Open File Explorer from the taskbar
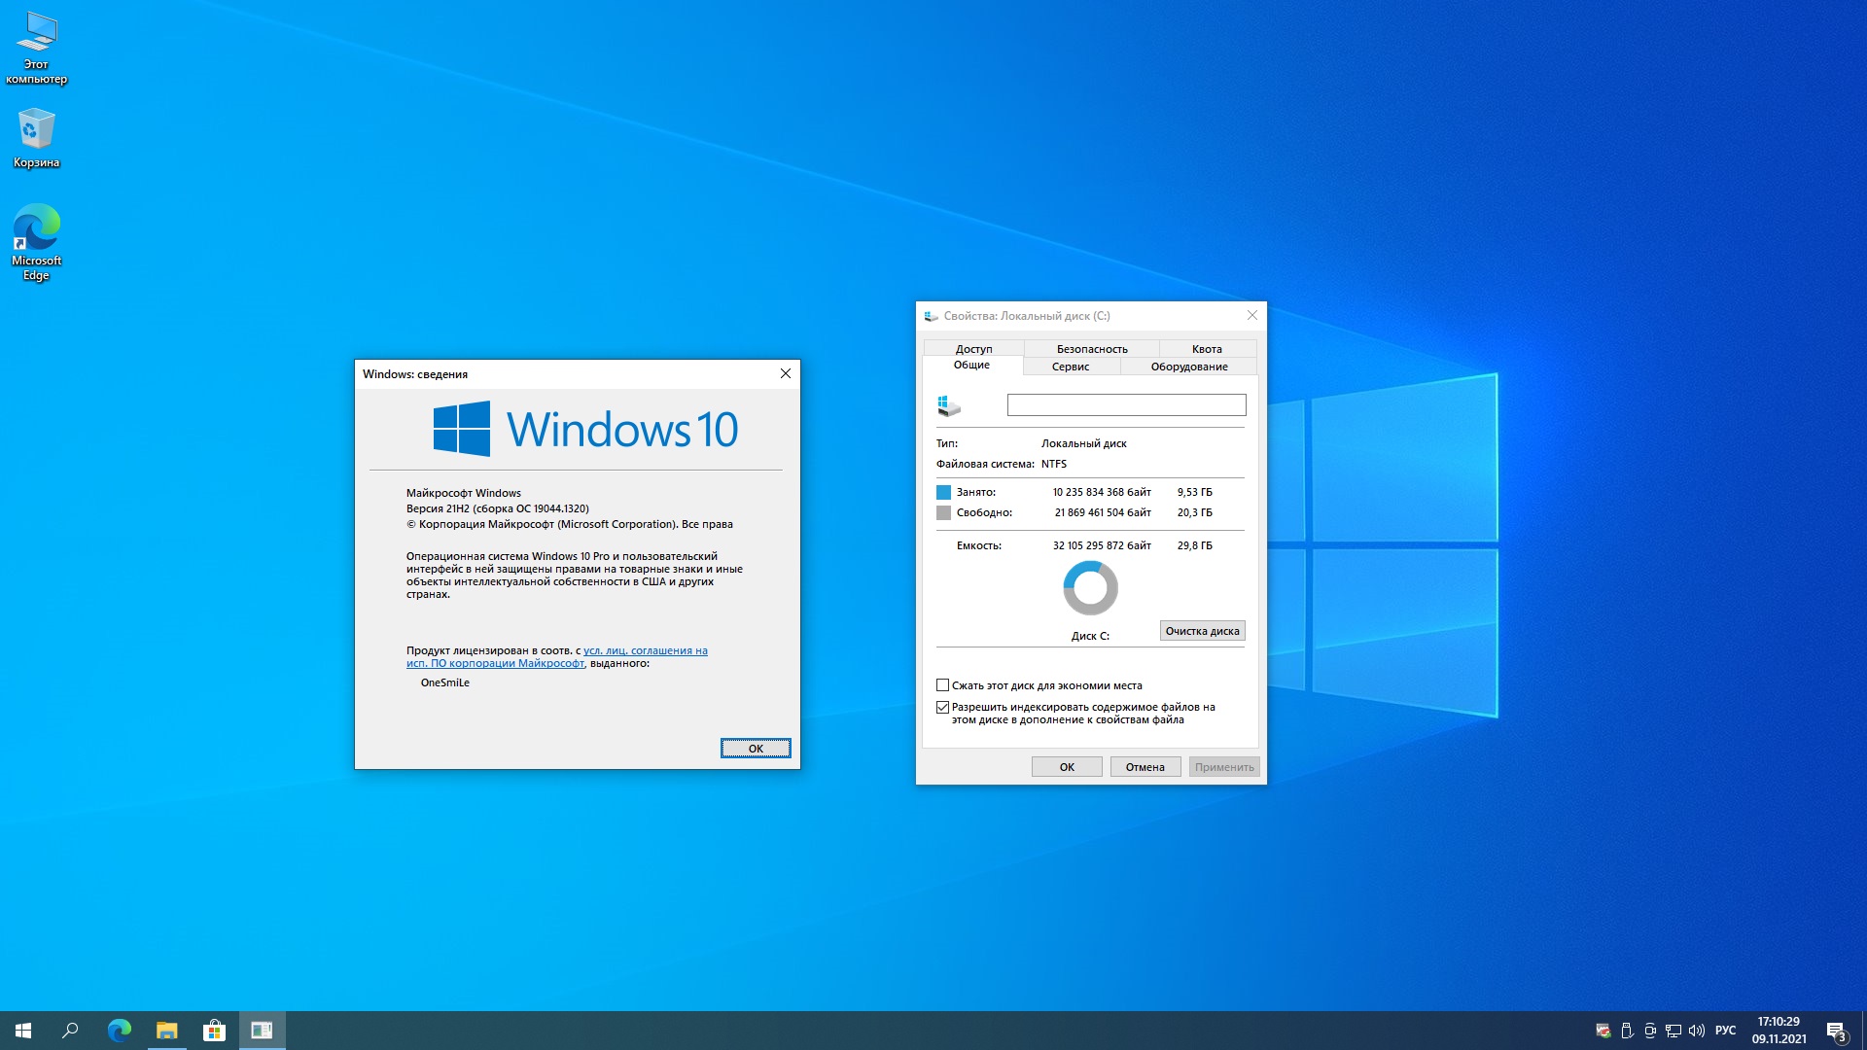 (166, 1031)
